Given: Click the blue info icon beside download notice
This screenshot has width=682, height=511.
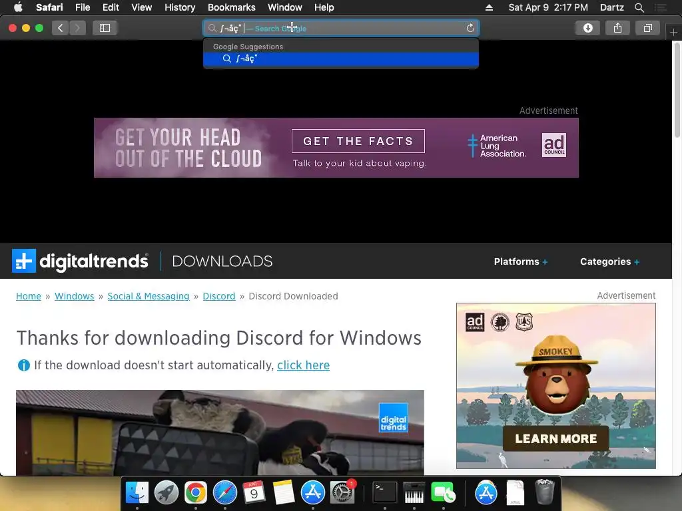Looking at the screenshot, I should point(23,365).
